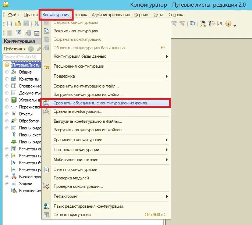This screenshot has height=225, width=252.
Task: Click the Отчет по конфигурации document icon
Action: tap(46, 169)
